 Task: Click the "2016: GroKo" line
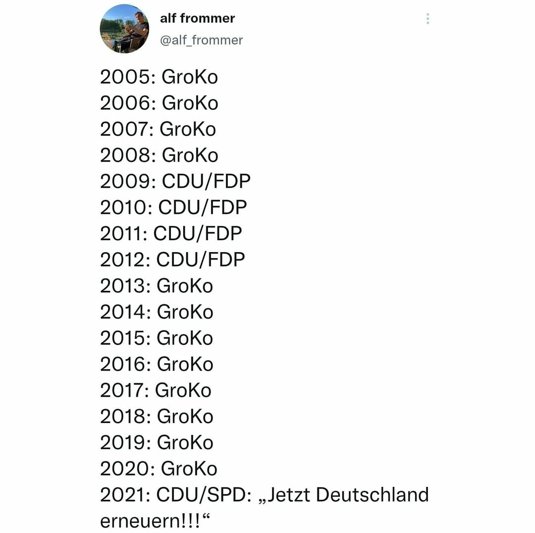pyautogui.click(x=156, y=364)
